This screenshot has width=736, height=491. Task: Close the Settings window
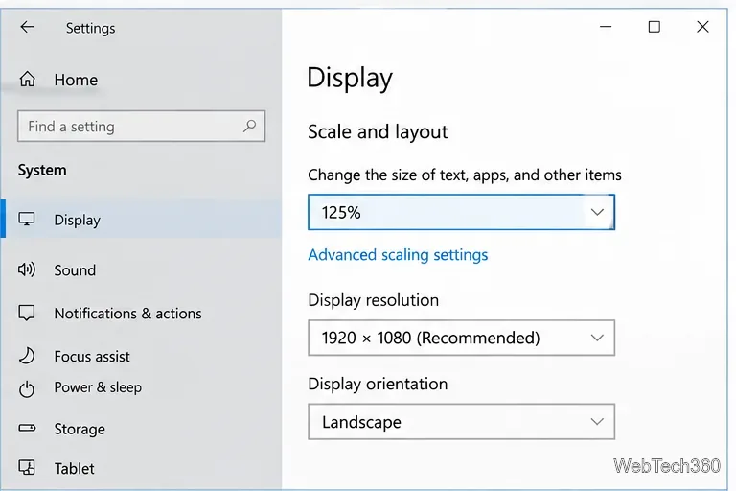point(702,27)
